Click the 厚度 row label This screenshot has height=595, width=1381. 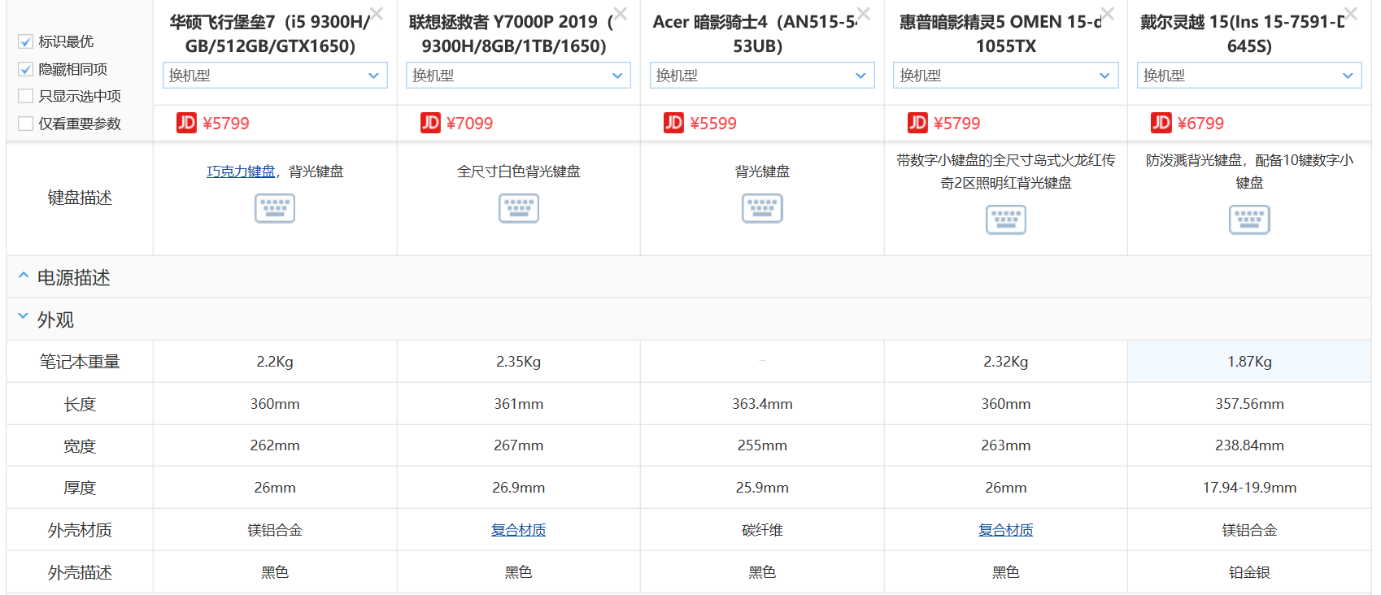tap(80, 488)
